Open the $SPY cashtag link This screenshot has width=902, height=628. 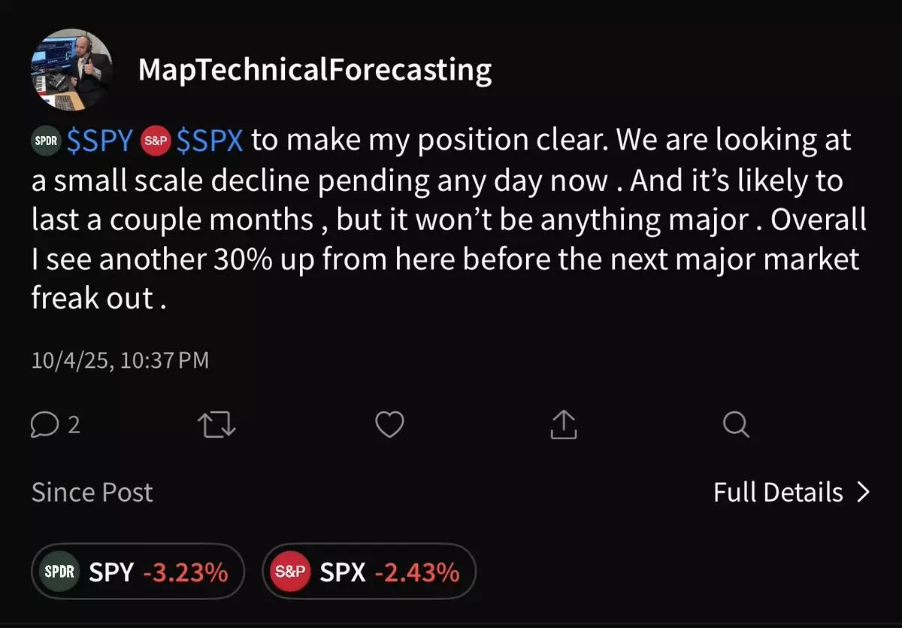(100, 141)
